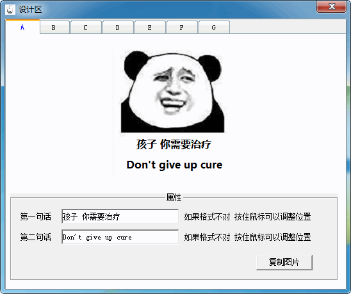Screen dimensions: 351x294
Task: Go to tab D
Action: (118, 28)
